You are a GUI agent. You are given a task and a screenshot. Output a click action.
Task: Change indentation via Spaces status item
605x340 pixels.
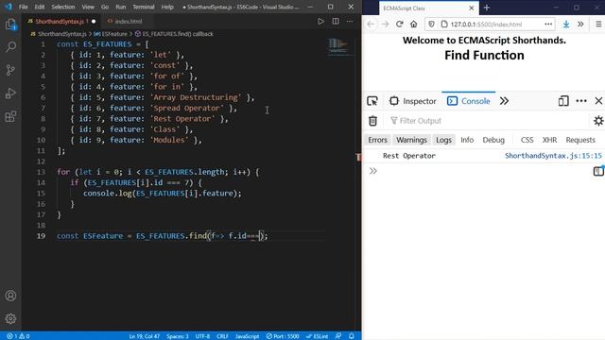(178, 336)
